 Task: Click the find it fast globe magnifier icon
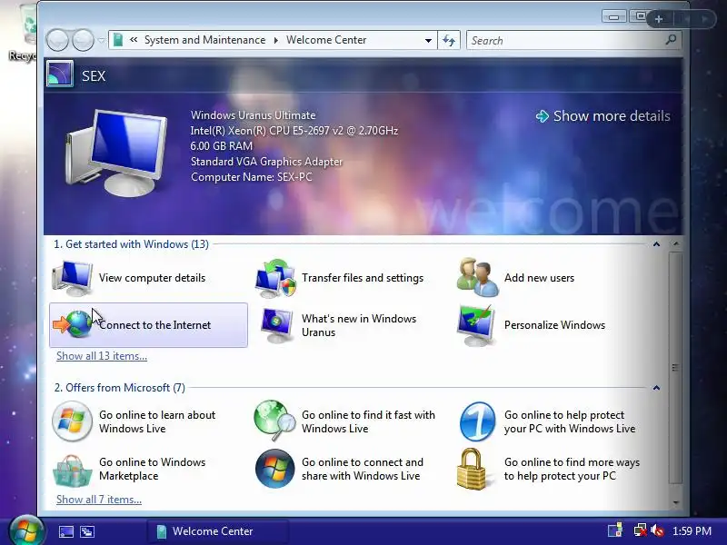pos(274,421)
